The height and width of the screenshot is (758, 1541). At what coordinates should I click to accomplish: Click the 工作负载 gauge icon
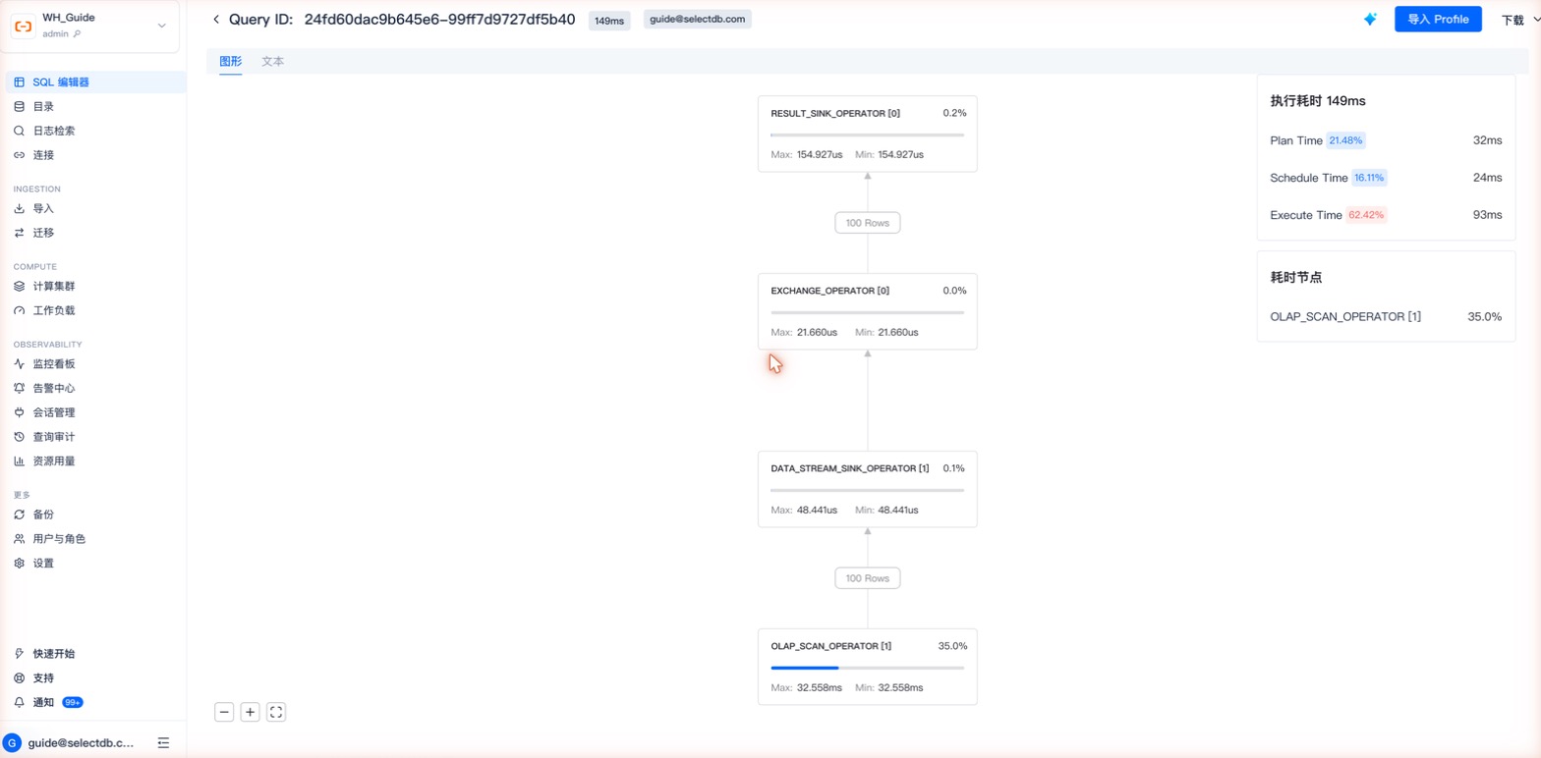click(x=19, y=310)
